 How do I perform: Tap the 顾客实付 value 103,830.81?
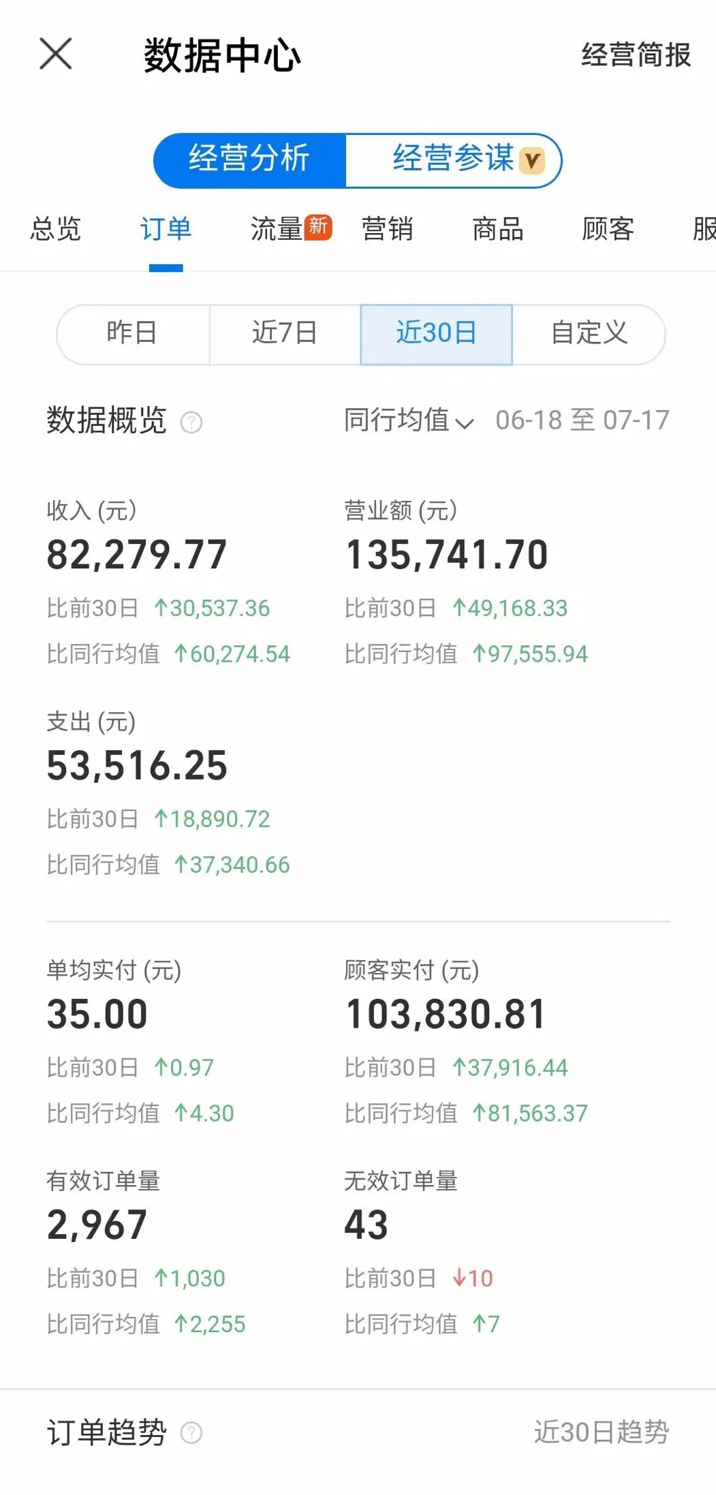click(446, 1015)
